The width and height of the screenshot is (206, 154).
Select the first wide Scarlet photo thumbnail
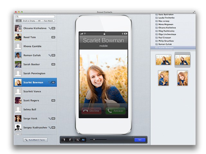click(x=164, y=60)
